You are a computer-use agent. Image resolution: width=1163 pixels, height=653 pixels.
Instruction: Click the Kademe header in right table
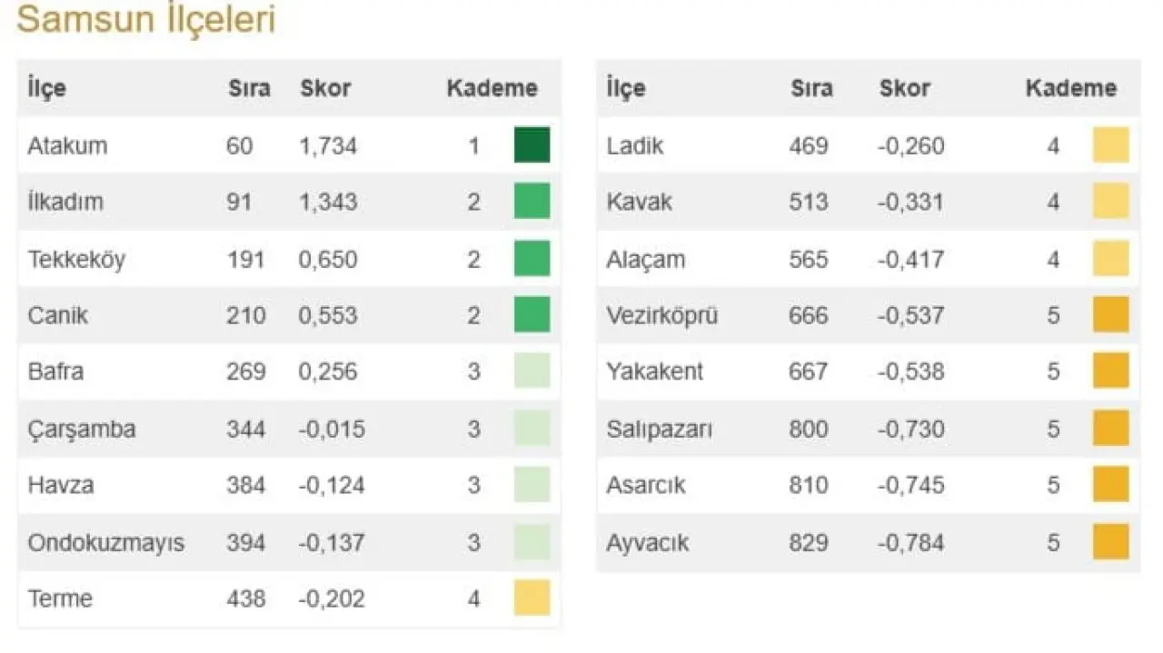(x=1071, y=89)
